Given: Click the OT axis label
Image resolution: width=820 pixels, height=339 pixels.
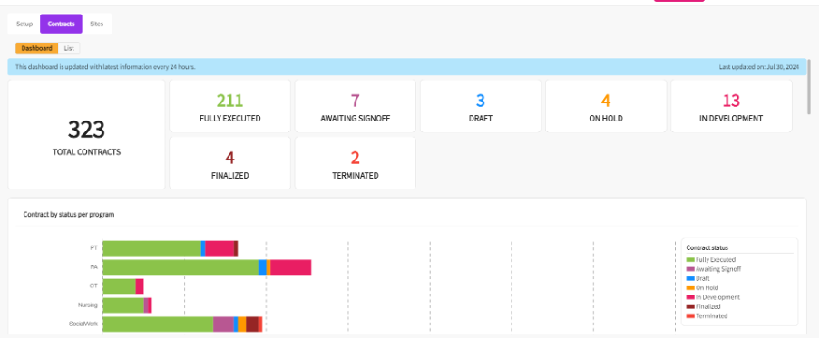Looking at the screenshot, I should tap(93, 286).
